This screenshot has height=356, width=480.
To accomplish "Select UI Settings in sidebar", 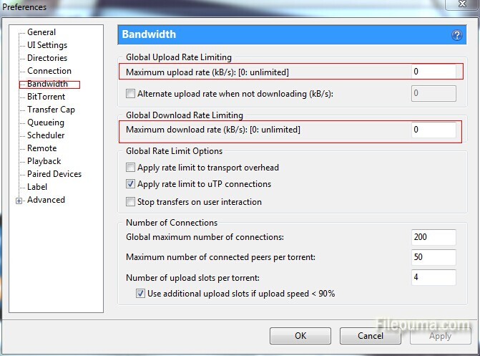I will (x=47, y=45).
